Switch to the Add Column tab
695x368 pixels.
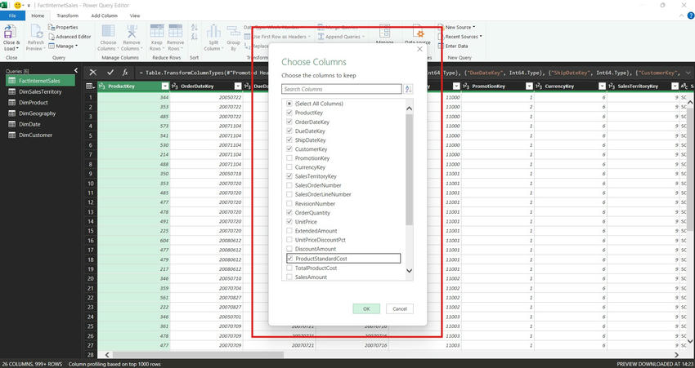point(104,16)
